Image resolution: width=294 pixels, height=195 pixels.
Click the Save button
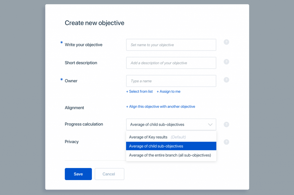click(78, 174)
